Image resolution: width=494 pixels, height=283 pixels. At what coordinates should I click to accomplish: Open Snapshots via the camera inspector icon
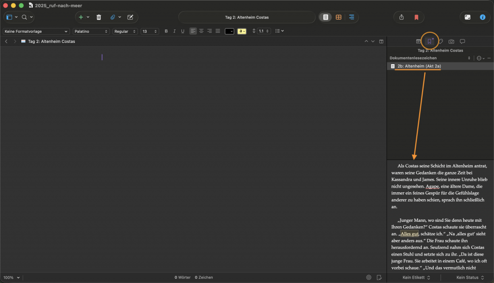452,41
